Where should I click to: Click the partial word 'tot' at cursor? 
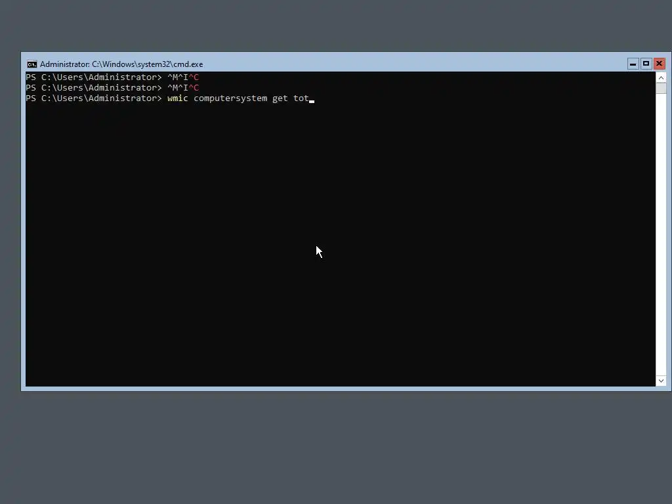[x=301, y=98]
